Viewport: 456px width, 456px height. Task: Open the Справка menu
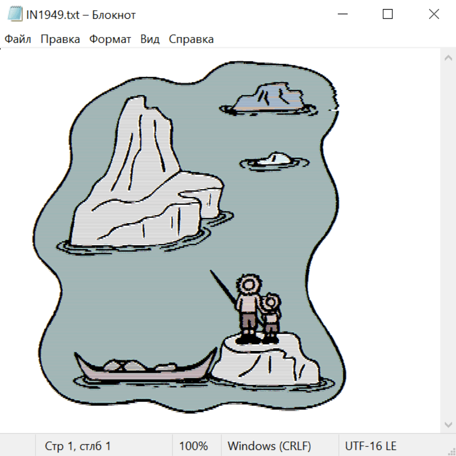click(x=191, y=40)
